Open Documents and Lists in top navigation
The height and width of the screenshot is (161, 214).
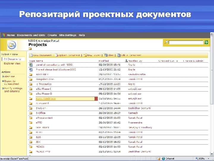(x=31, y=35)
